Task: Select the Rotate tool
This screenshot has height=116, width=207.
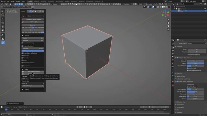Action: click(3, 23)
